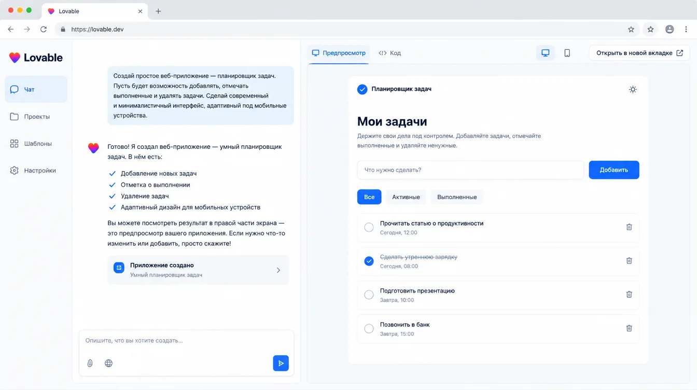Show the Все tasks filter
Viewport: 697px width, 390px height.
pyautogui.click(x=369, y=197)
